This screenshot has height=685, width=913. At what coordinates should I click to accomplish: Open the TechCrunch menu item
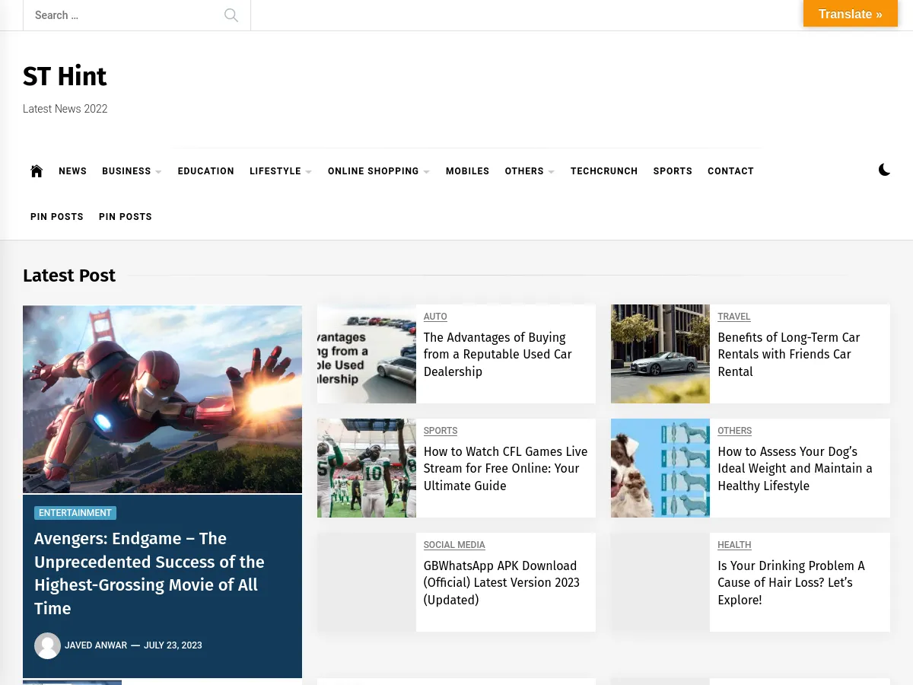(604, 171)
